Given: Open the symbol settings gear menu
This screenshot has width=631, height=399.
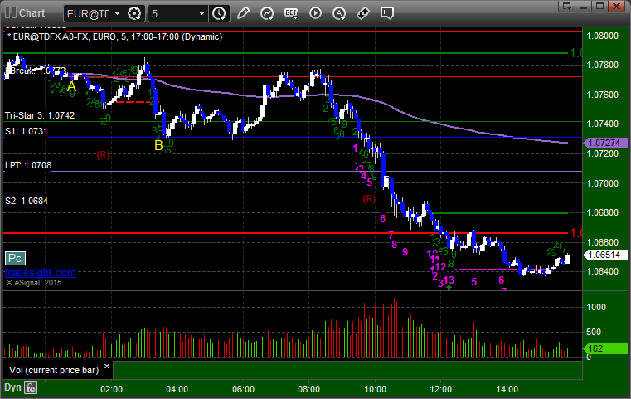Looking at the screenshot, I should click(134, 14).
